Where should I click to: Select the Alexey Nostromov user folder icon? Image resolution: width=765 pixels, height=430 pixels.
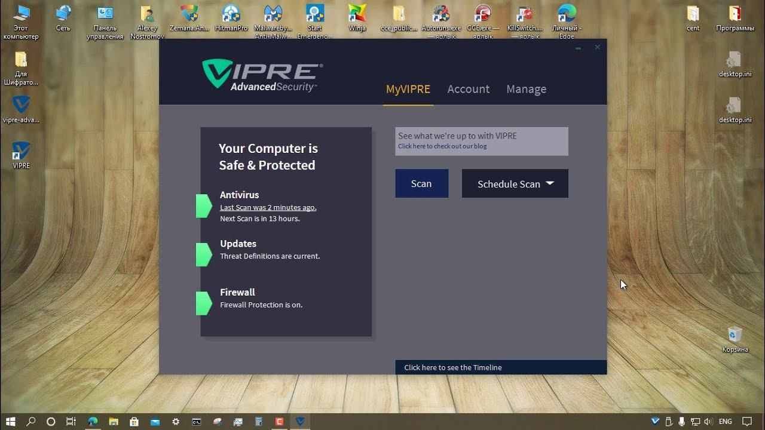click(147, 22)
